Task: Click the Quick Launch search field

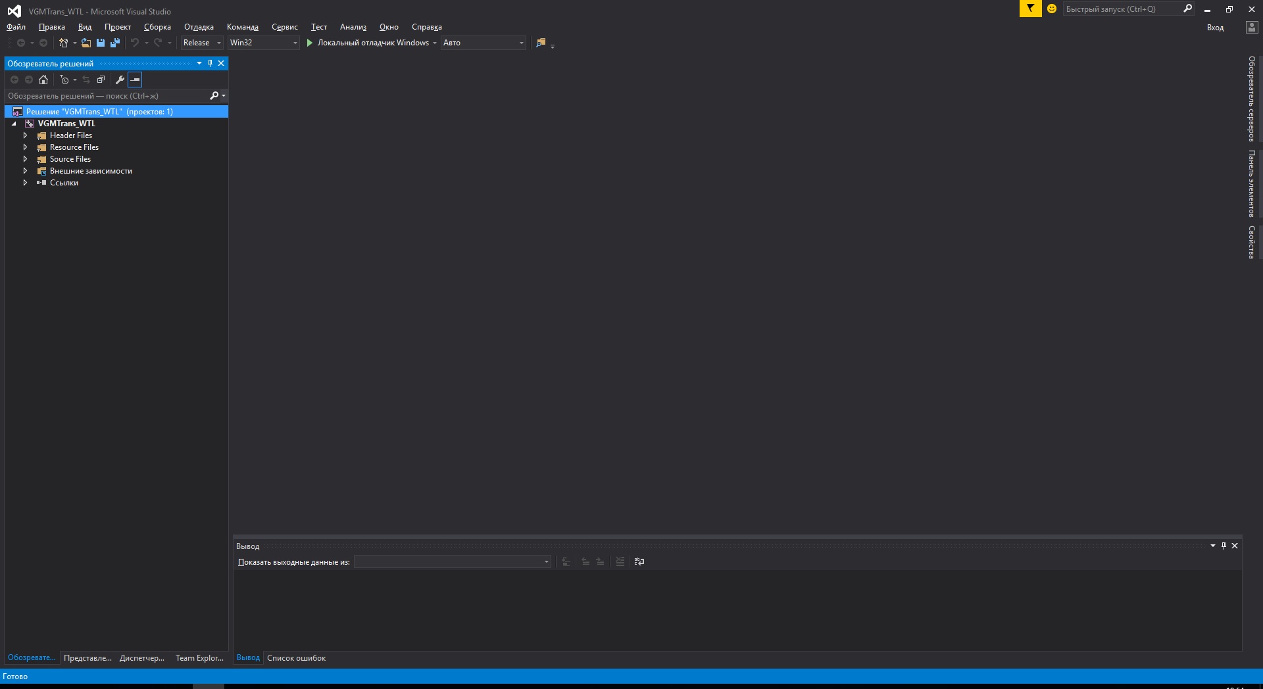Action: pos(1122,9)
